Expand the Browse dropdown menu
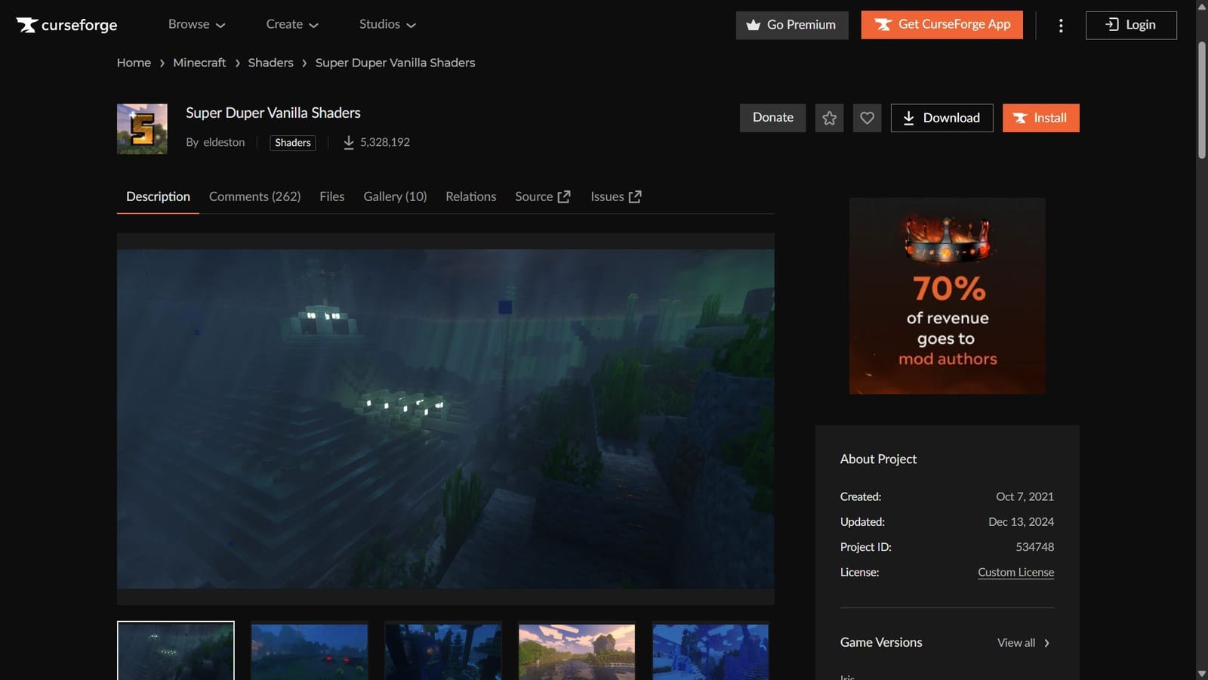The height and width of the screenshot is (680, 1208). pyautogui.click(x=196, y=24)
